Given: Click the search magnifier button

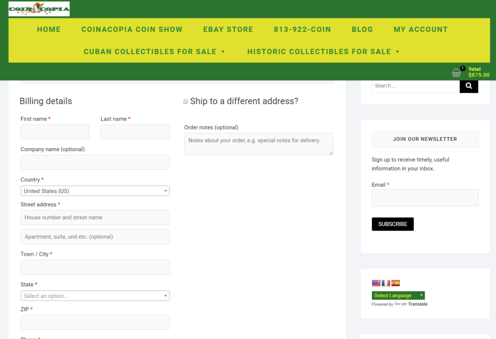Looking at the screenshot, I should (x=468, y=86).
